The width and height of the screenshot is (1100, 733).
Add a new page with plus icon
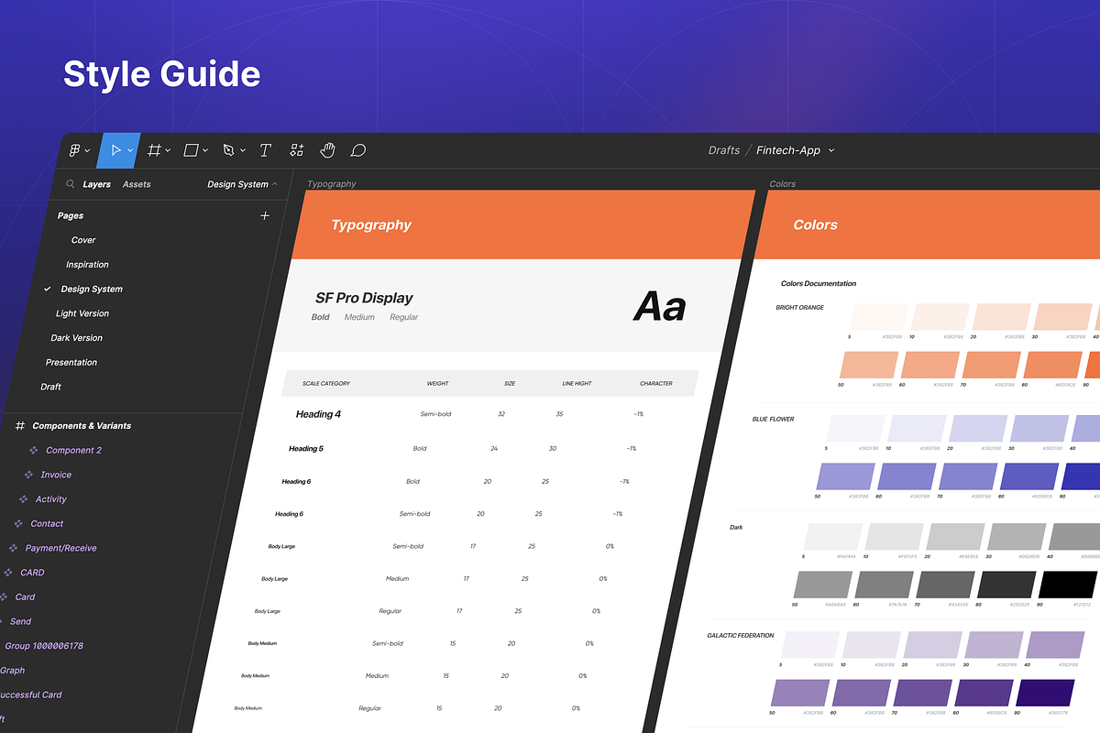tap(265, 215)
